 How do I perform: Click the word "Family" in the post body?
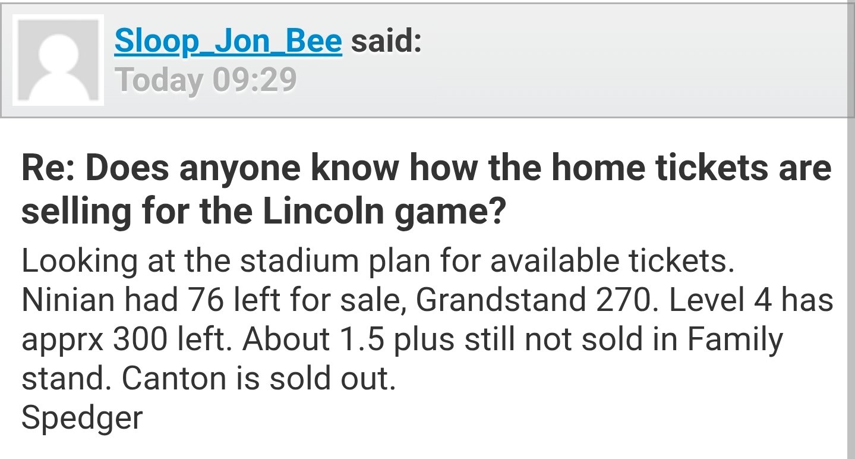coord(736,339)
